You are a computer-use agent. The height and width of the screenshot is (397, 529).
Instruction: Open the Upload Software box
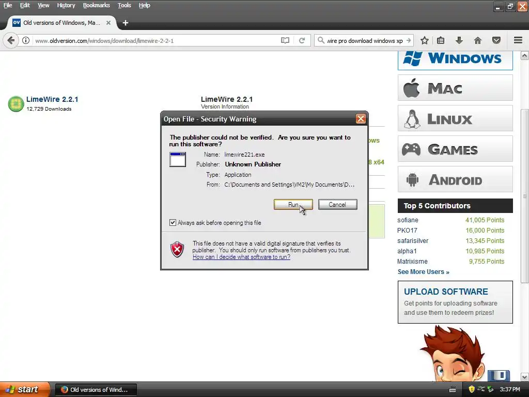click(455, 302)
